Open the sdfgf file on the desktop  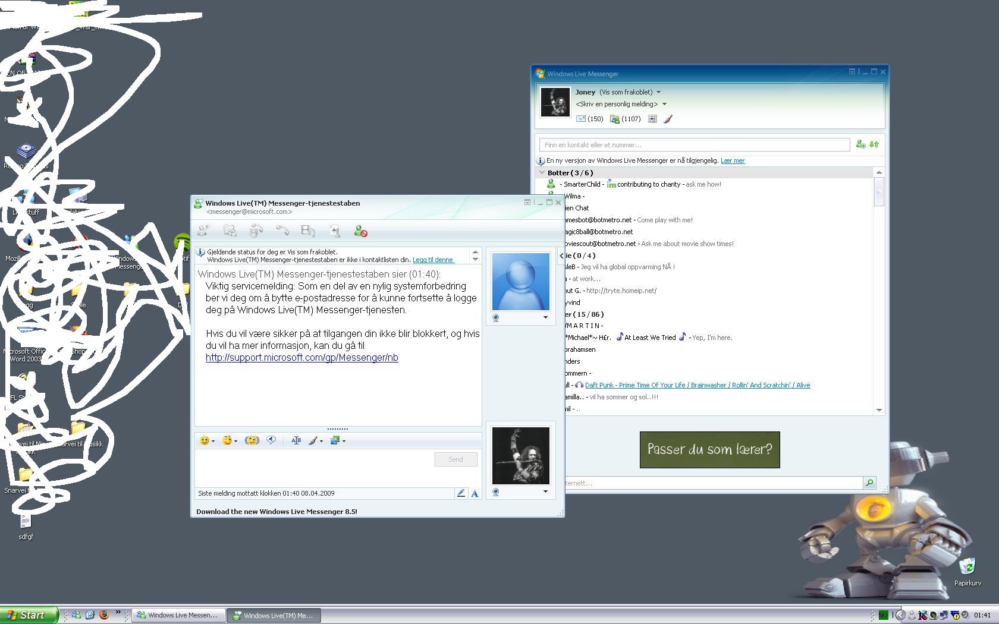click(26, 525)
